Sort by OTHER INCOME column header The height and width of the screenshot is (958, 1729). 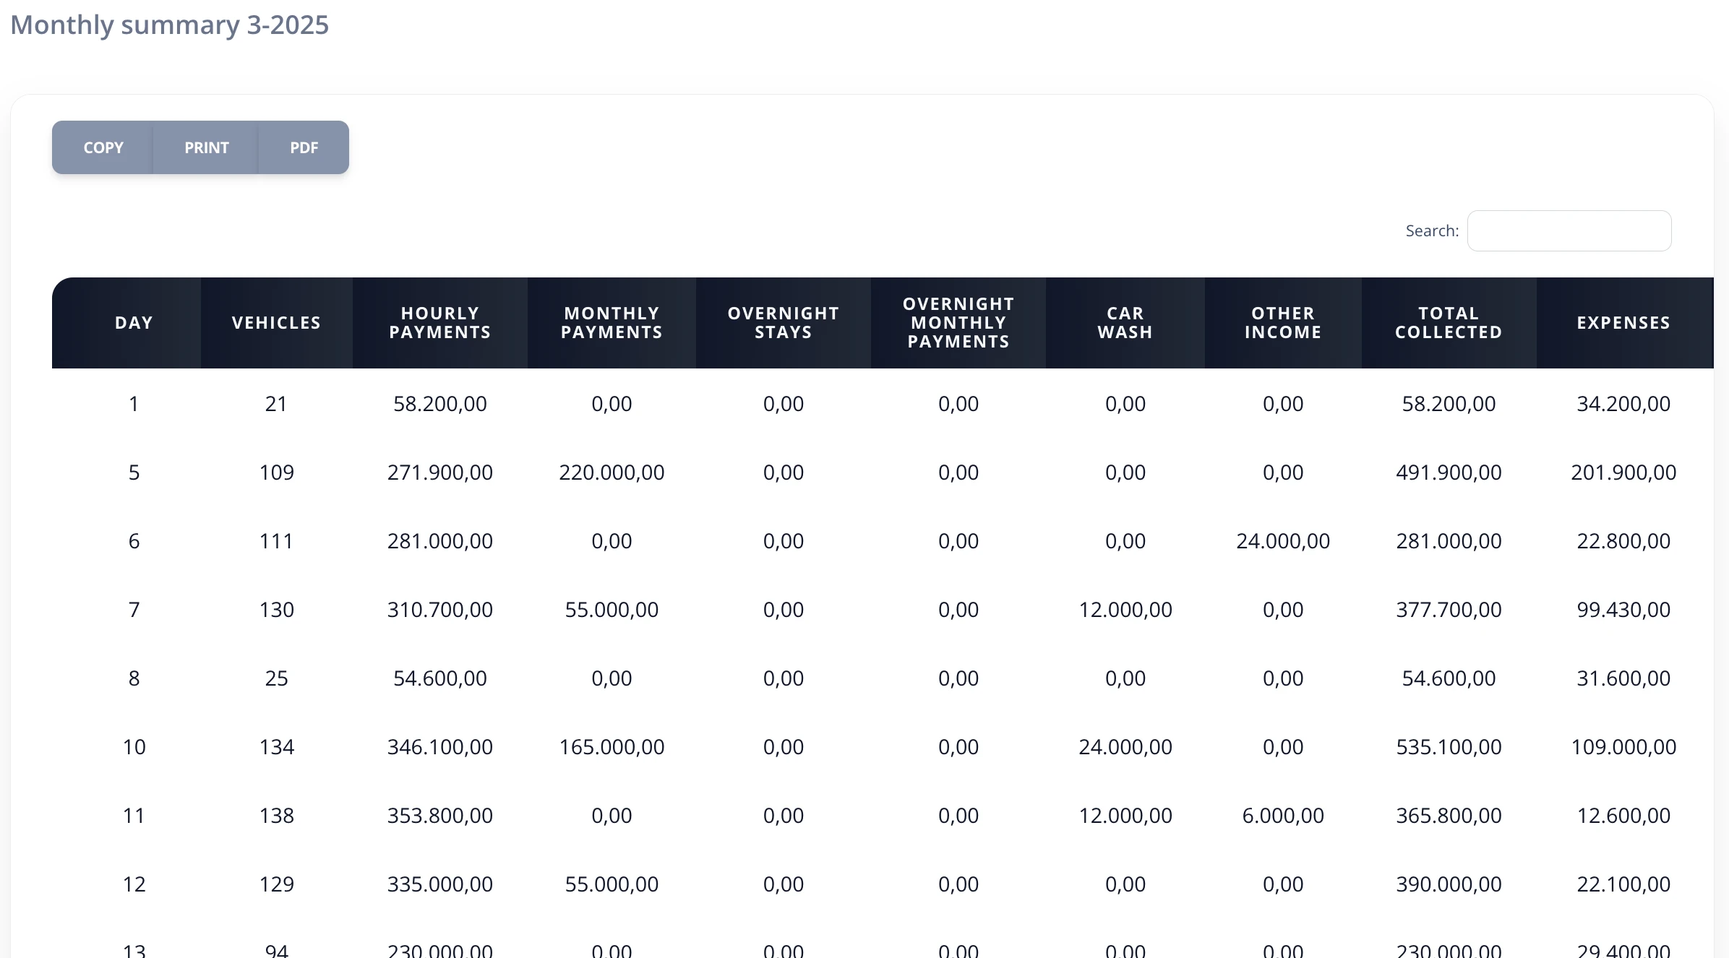pos(1283,323)
